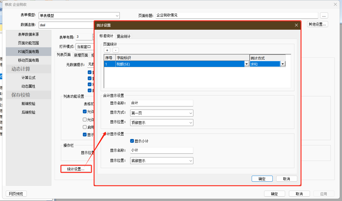Image resolution: width=342 pixels, height=201 pixels.
Task: Click 确定 in the 统计设置 dialog
Action: coord(262,179)
